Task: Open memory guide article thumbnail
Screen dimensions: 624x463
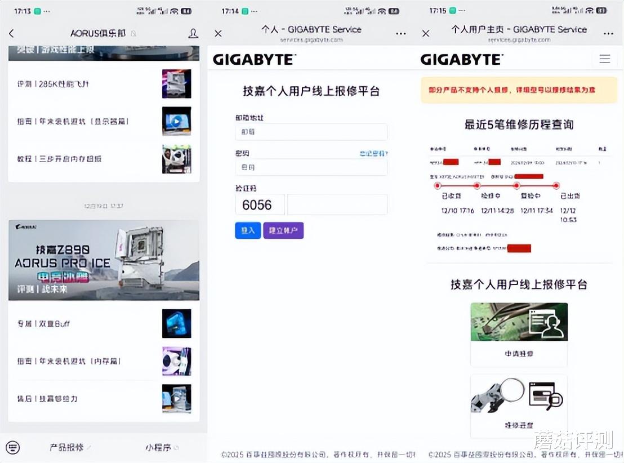Action: coord(177,361)
